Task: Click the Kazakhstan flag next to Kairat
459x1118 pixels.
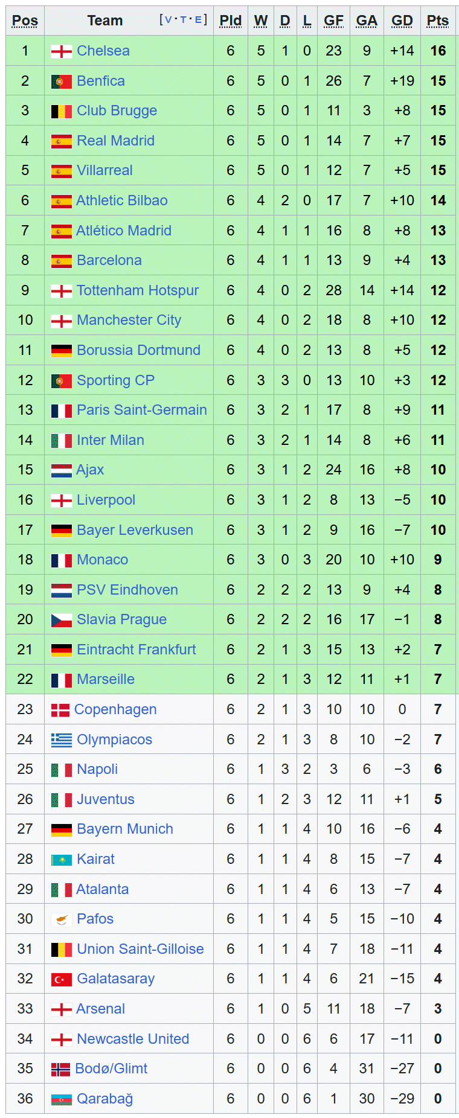Action: pyautogui.click(x=62, y=860)
